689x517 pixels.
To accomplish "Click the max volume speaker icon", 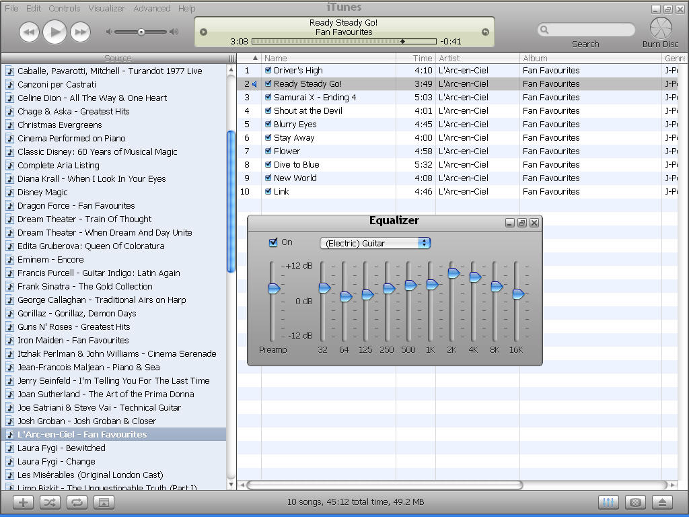I will [x=174, y=32].
